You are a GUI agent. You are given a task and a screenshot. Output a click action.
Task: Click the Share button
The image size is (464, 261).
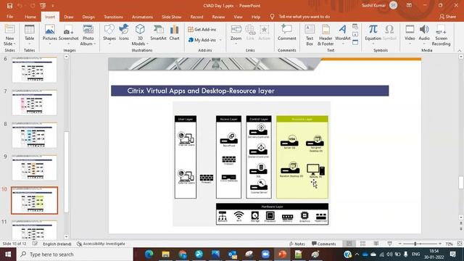point(447,17)
